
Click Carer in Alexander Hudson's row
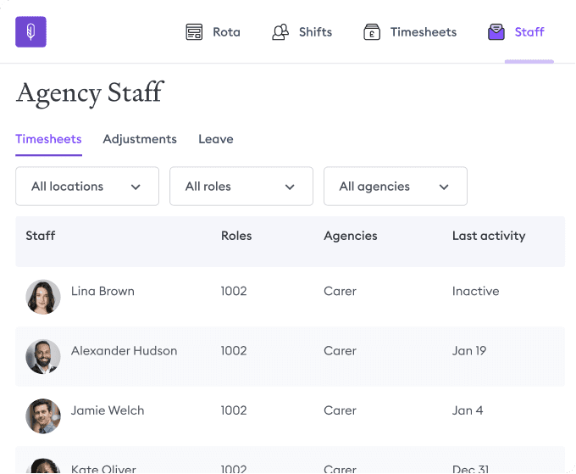click(x=341, y=350)
